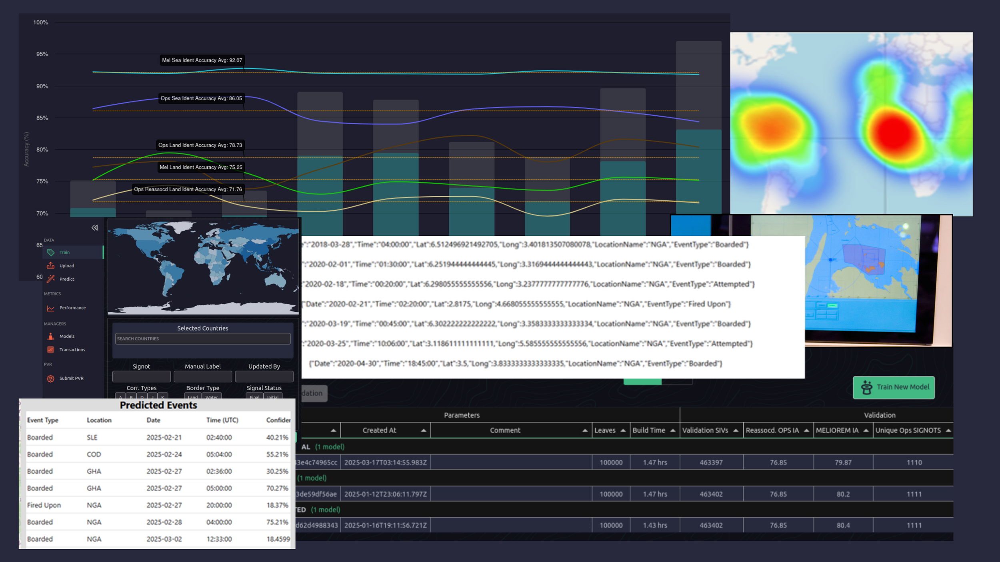
Task: Open the Performance metrics chart icon
Action: [x=51, y=308]
